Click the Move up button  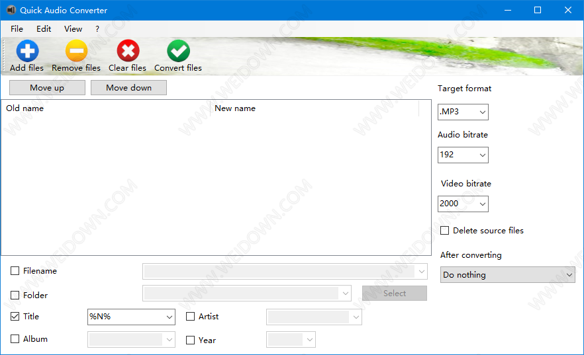pos(47,88)
